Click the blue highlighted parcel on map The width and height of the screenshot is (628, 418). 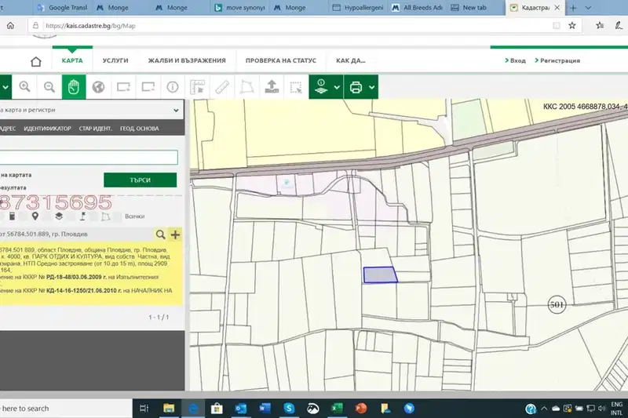tap(380, 274)
